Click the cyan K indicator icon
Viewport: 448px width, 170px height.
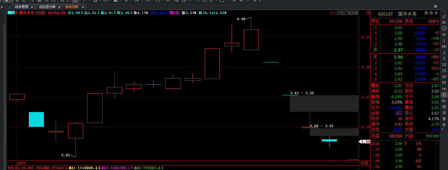point(10,13)
